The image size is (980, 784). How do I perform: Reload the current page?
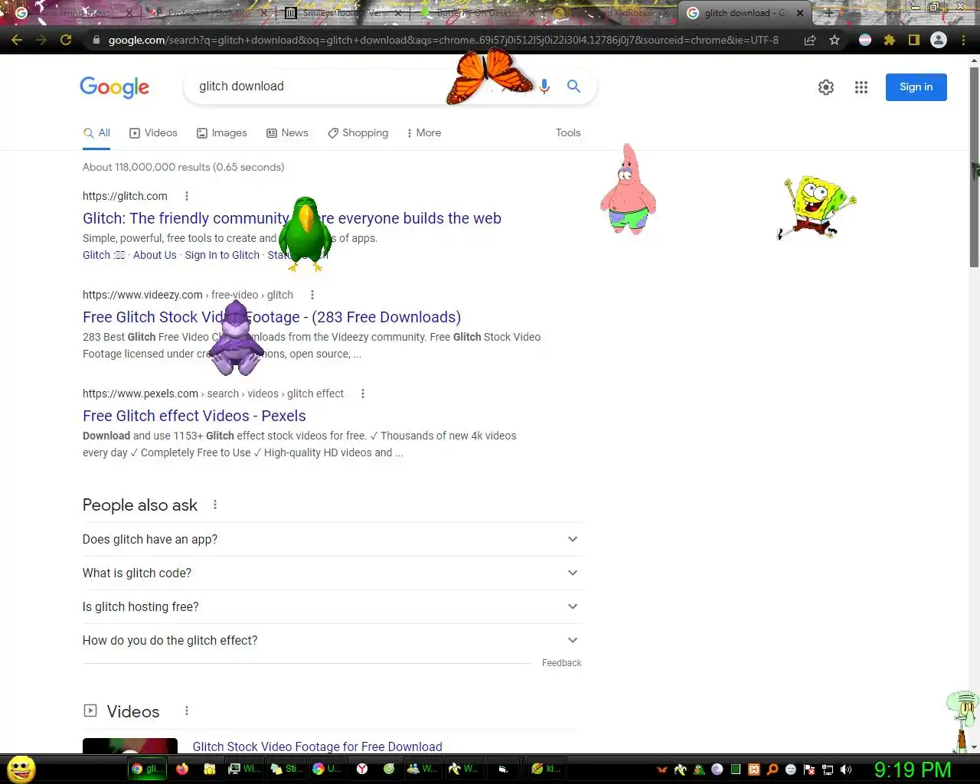click(x=66, y=40)
